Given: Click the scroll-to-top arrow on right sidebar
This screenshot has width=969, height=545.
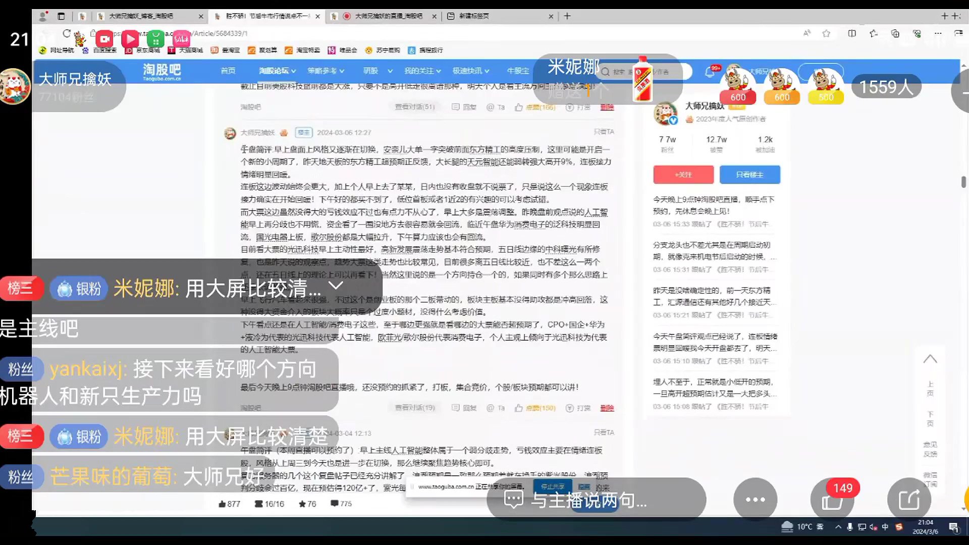Looking at the screenshot, I should pos(930,359).
